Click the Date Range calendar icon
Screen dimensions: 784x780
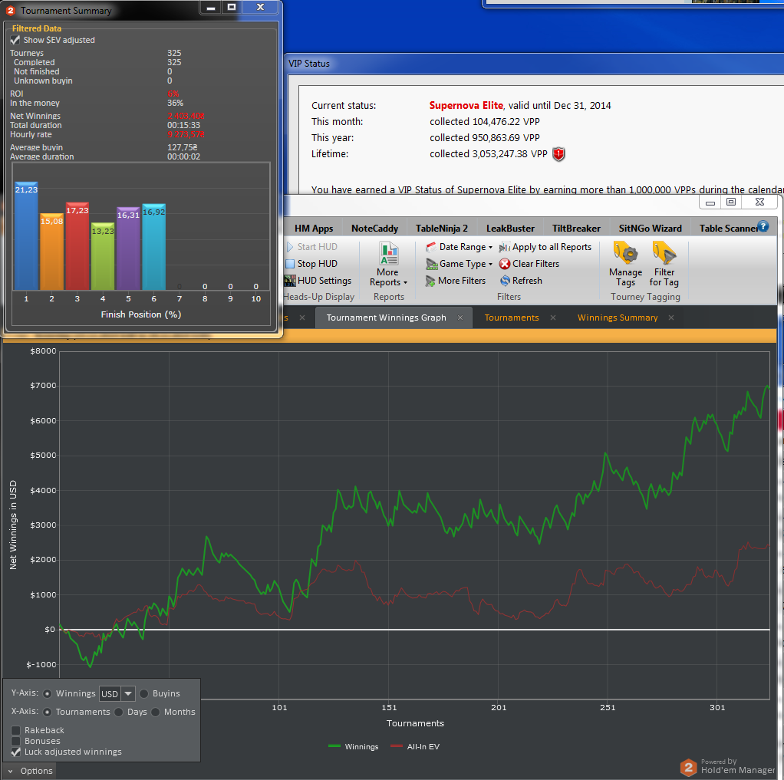(x=431, y=247)
